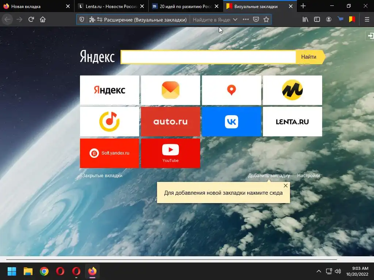Image resolution: width=374 pixels, height=280 pixels.
Task: Click the extension puzzle icon in address bar
Action: [x=92, y=20]
